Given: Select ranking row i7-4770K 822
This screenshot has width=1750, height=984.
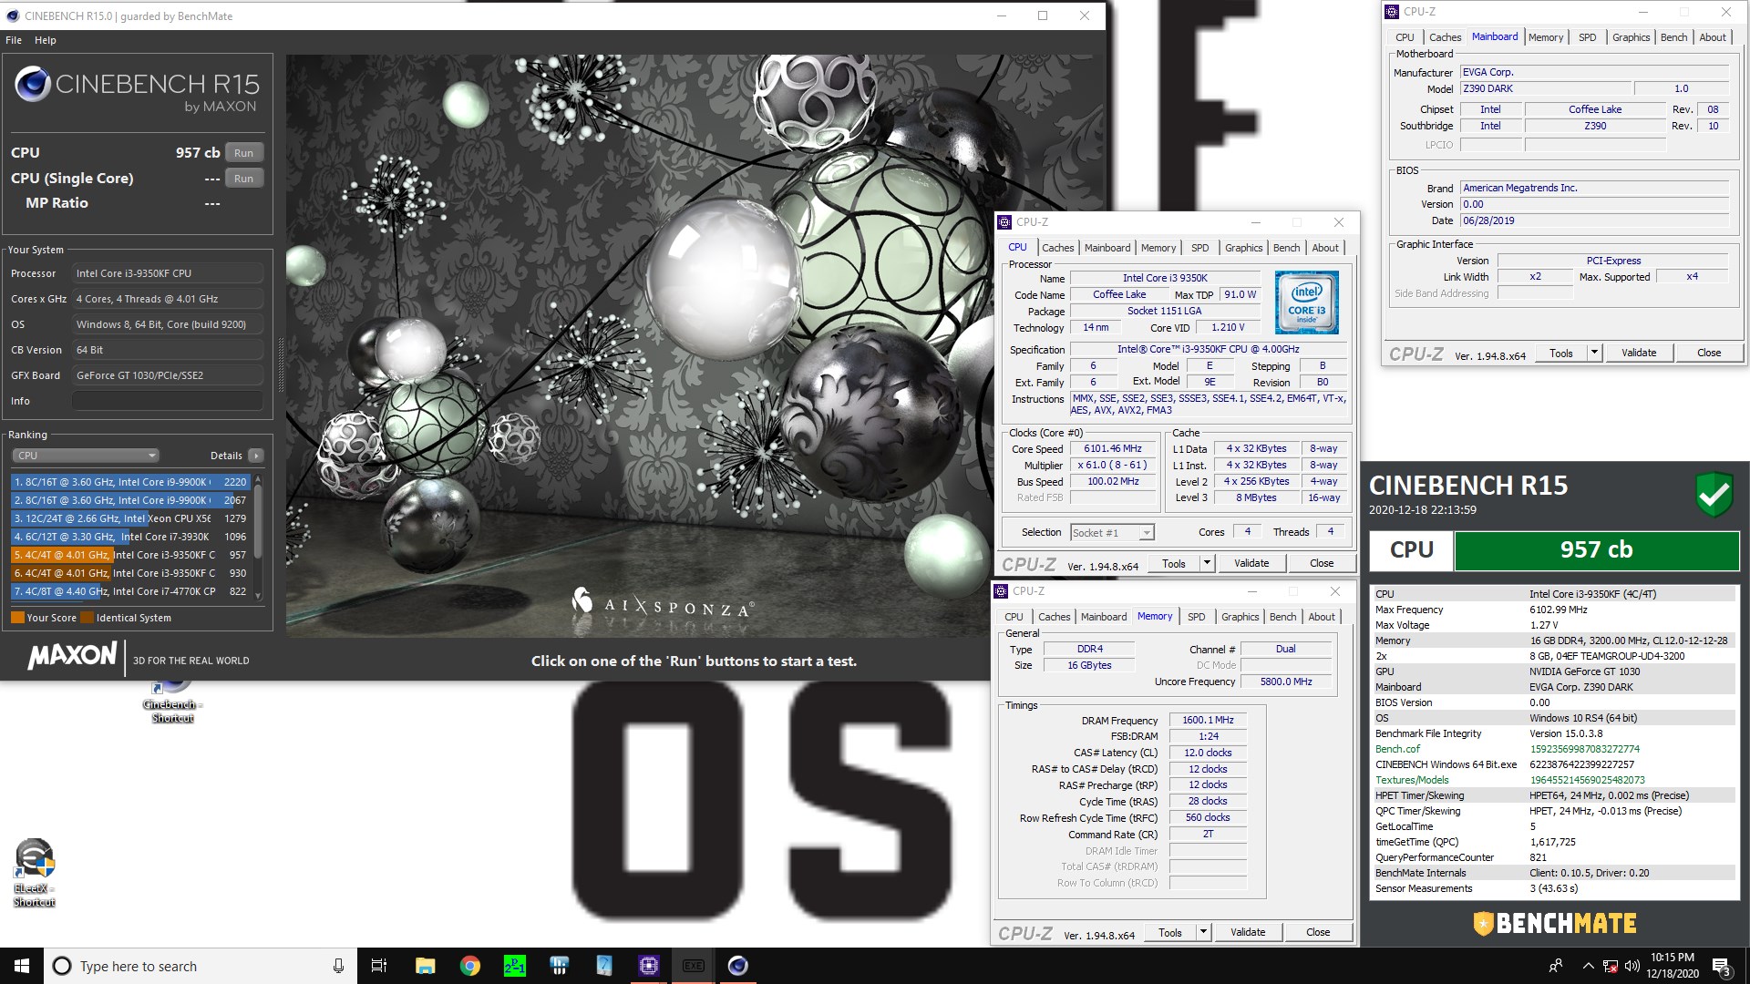Looking at the screenshot, I should 130,591.
